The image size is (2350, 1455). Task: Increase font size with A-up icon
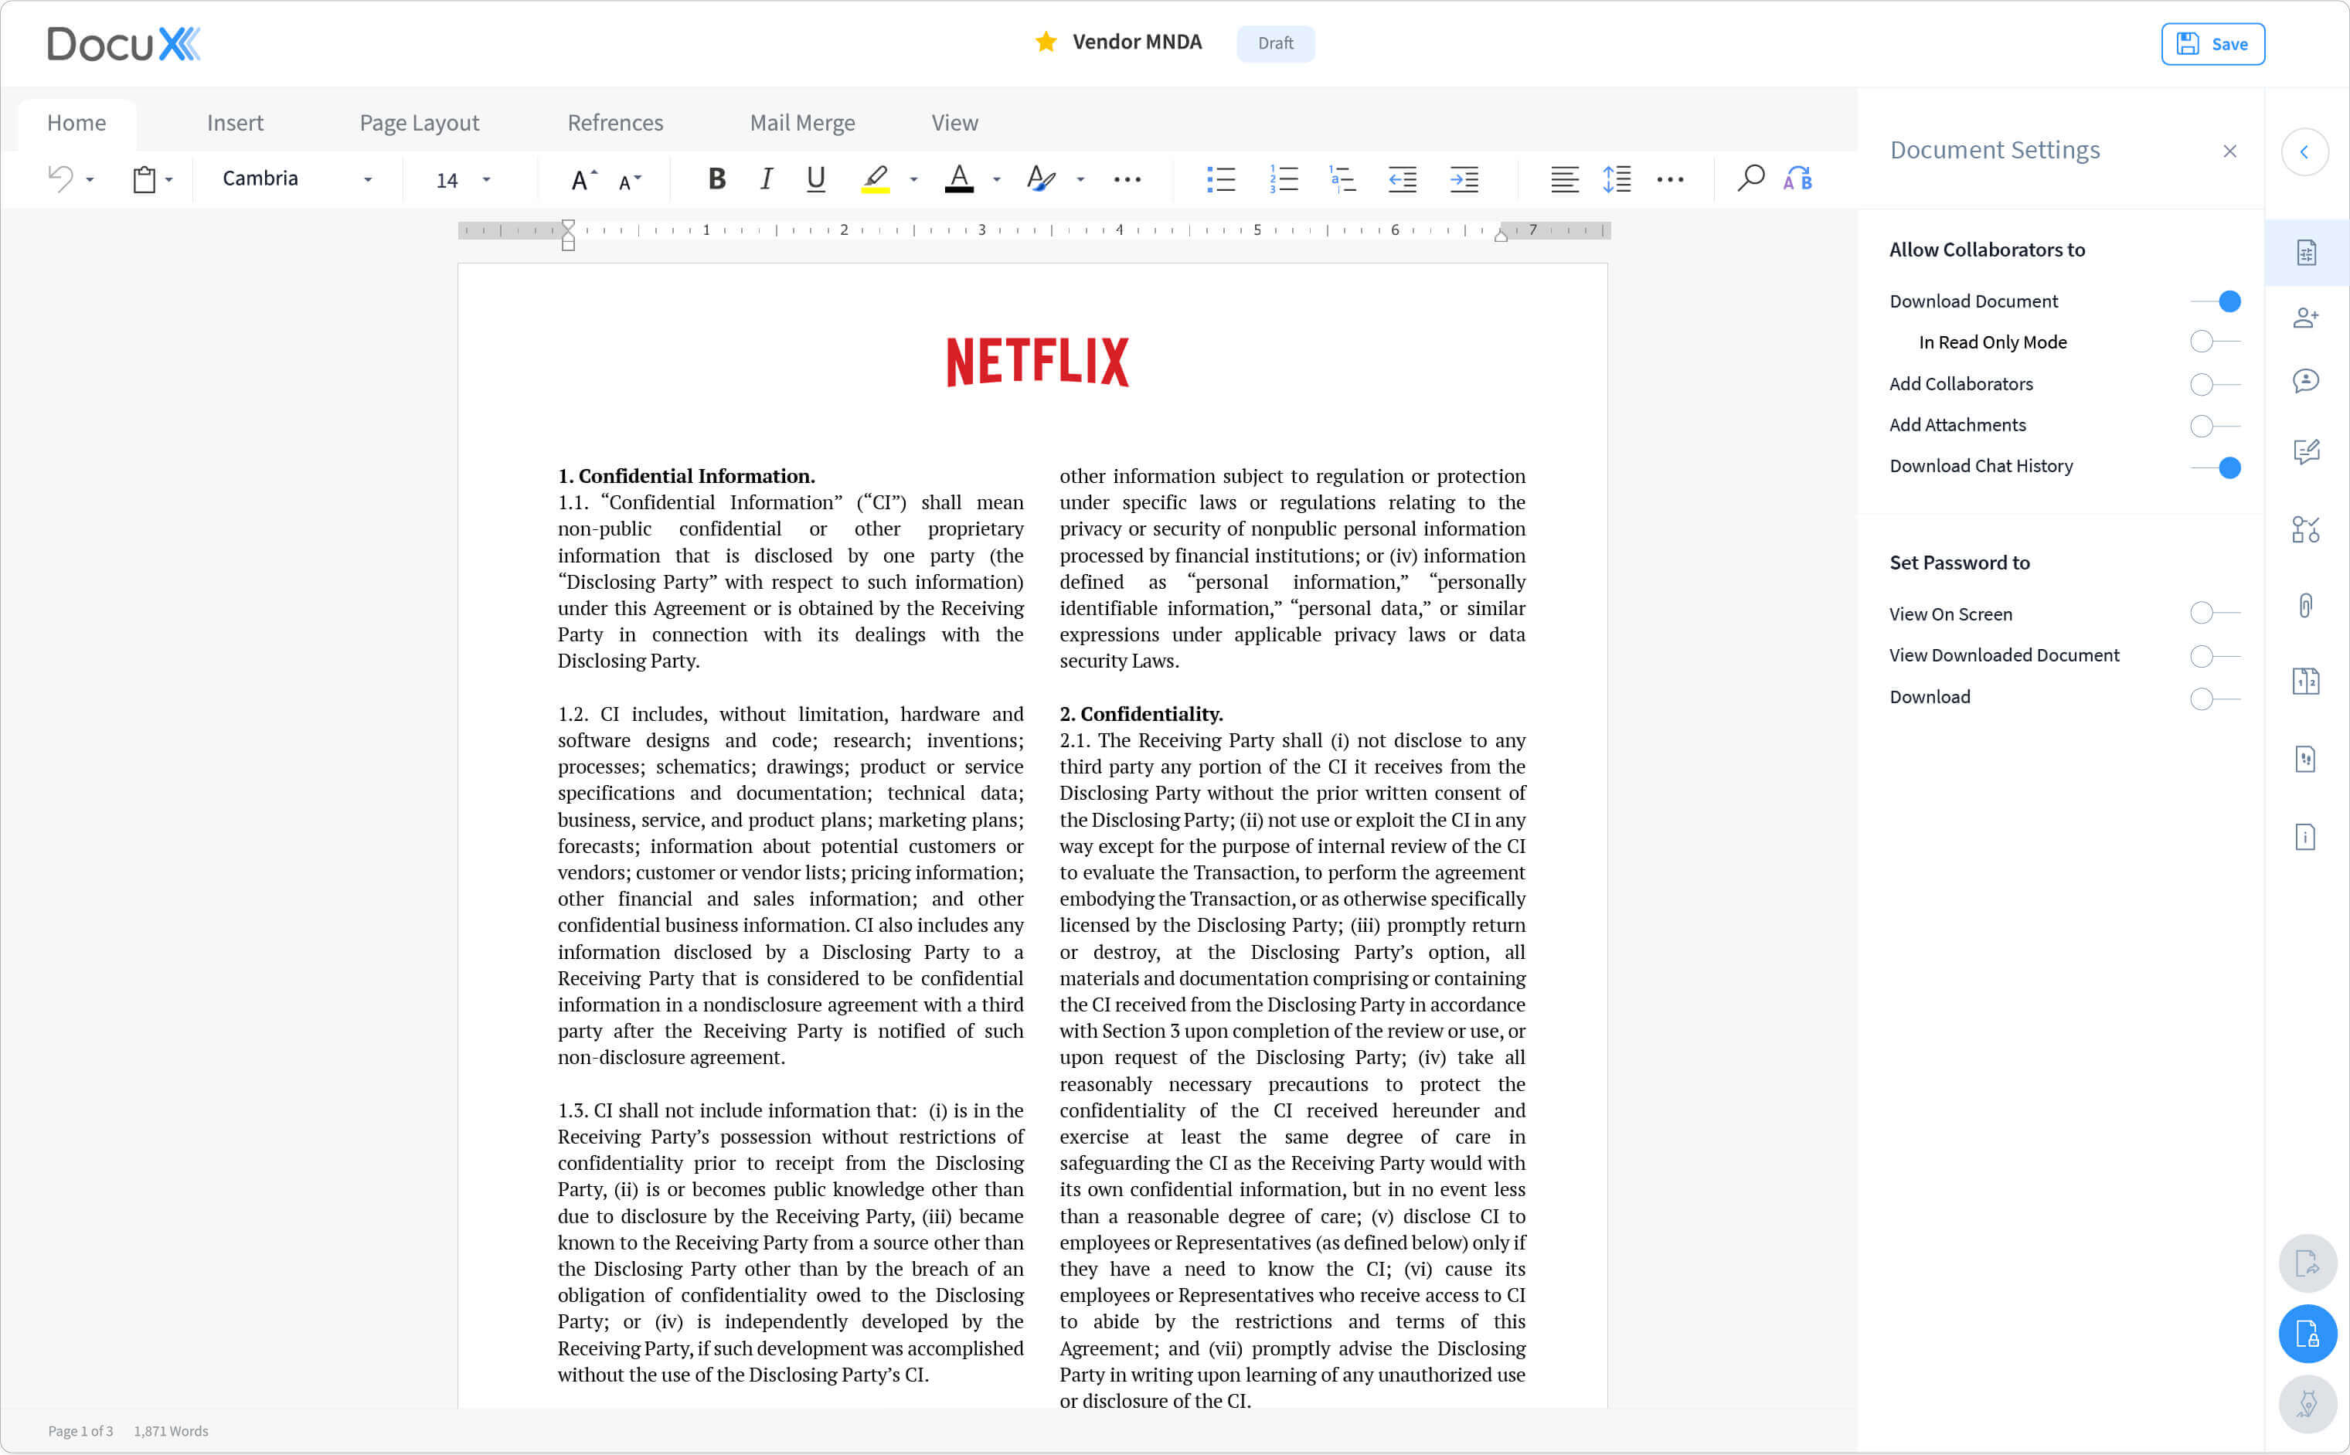584,179
